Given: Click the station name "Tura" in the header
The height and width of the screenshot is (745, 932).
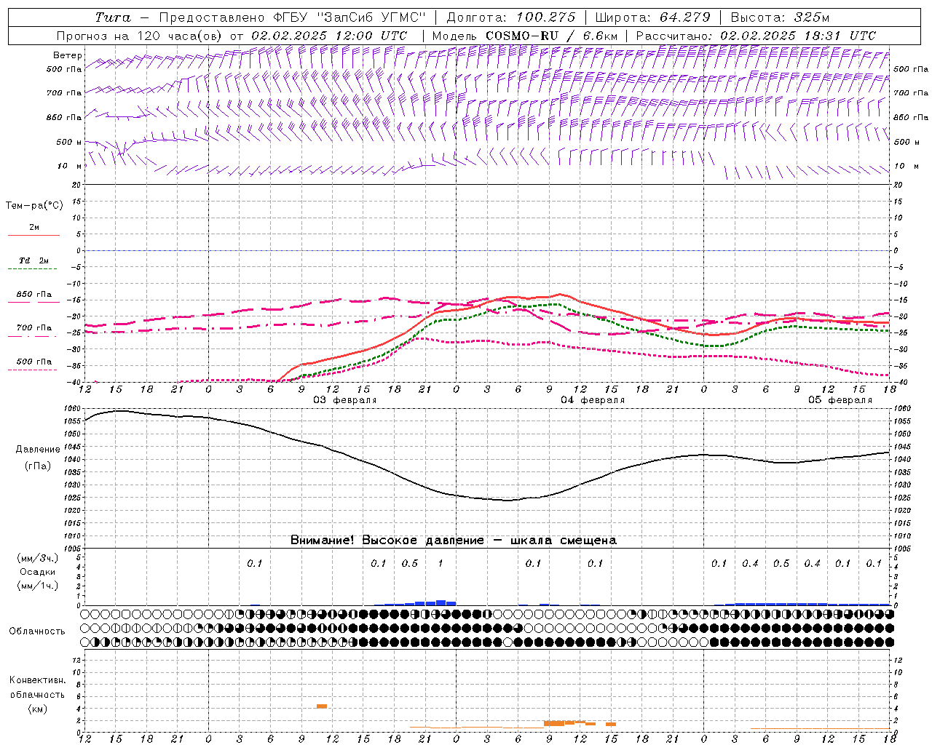Looking at the screenshot, I should (x=113, y=17).
